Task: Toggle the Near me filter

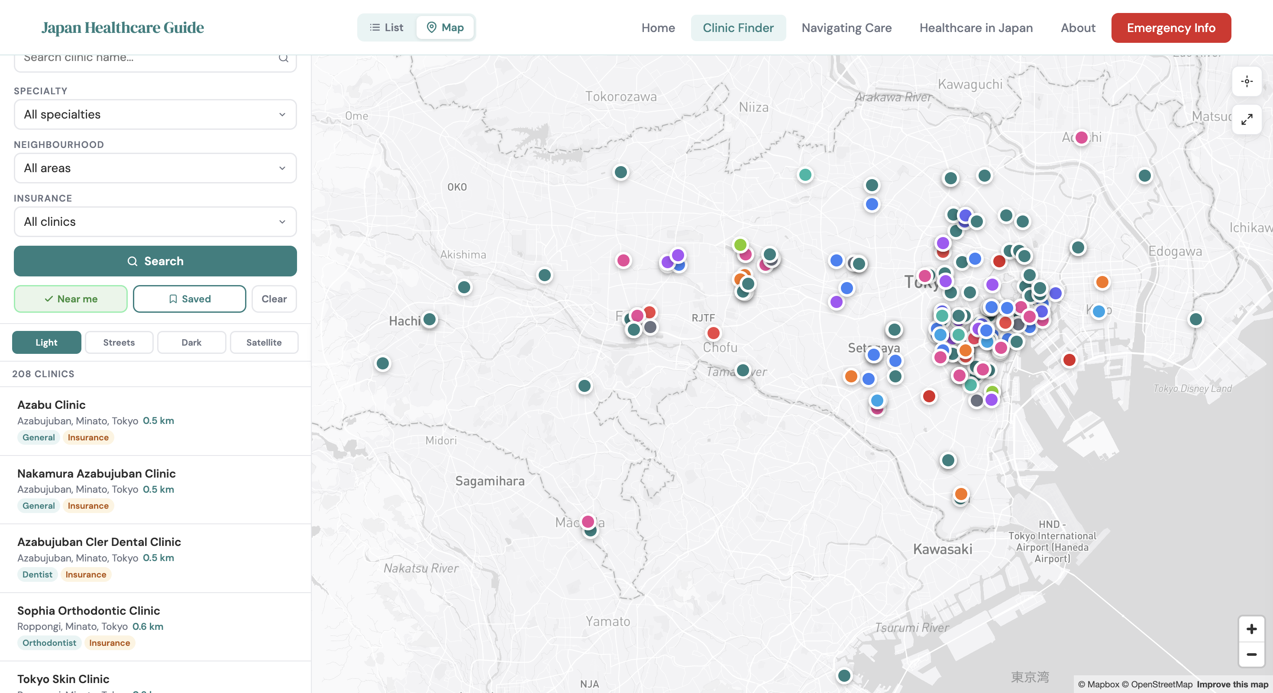Action: [71, 299]
